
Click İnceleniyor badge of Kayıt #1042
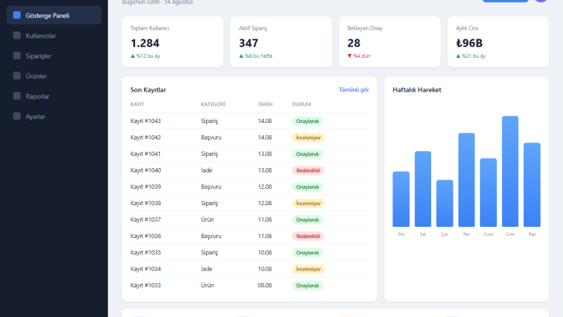point(308,138)
